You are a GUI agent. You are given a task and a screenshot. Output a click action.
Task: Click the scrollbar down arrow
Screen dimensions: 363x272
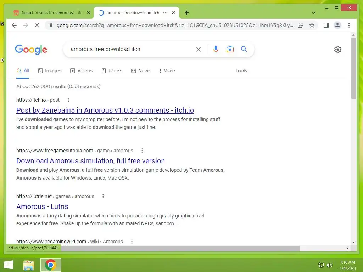(x=353, y=242)
